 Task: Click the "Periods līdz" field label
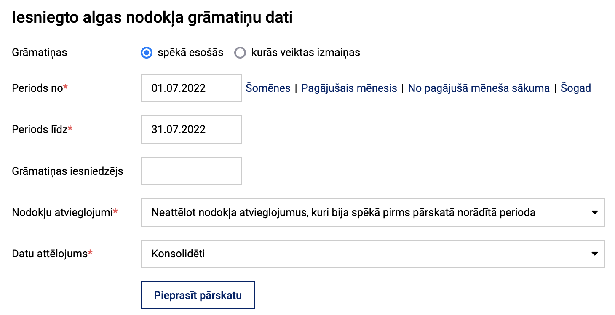[x=40, y=130]
